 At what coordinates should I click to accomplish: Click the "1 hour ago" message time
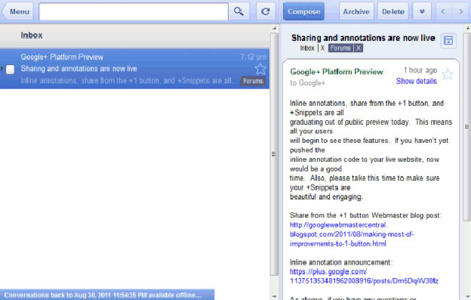(420, 70)
